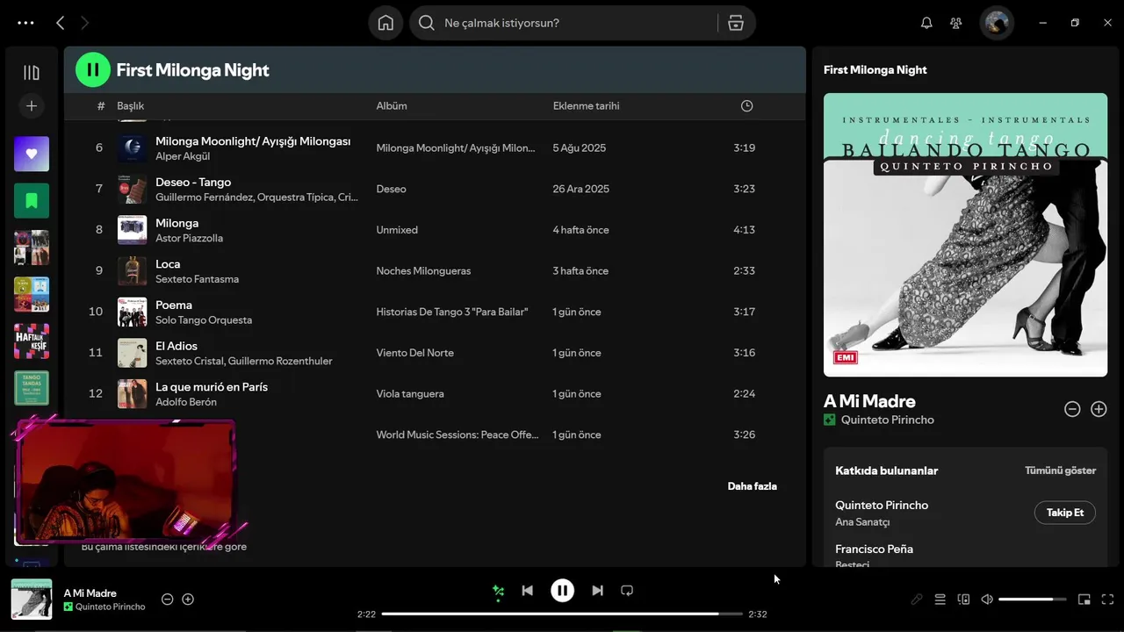The width and height of the screenshot is (1124, 632).
Task: Sort by 'Eklenme tarihi' column header
Action: tap(586, 106)
